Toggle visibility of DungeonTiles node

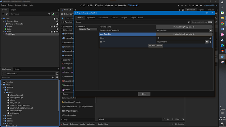tap(57, 21)
